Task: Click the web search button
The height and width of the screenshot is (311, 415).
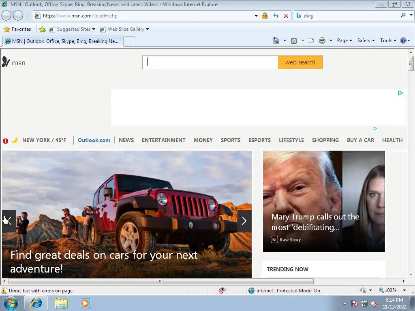Action: coord(300,62)
